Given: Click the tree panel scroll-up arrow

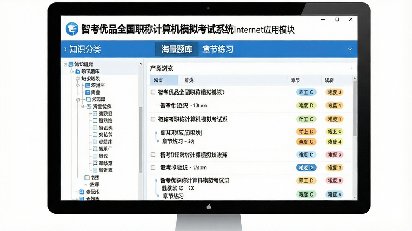Looking at the screenshot, I should point(140,64).
